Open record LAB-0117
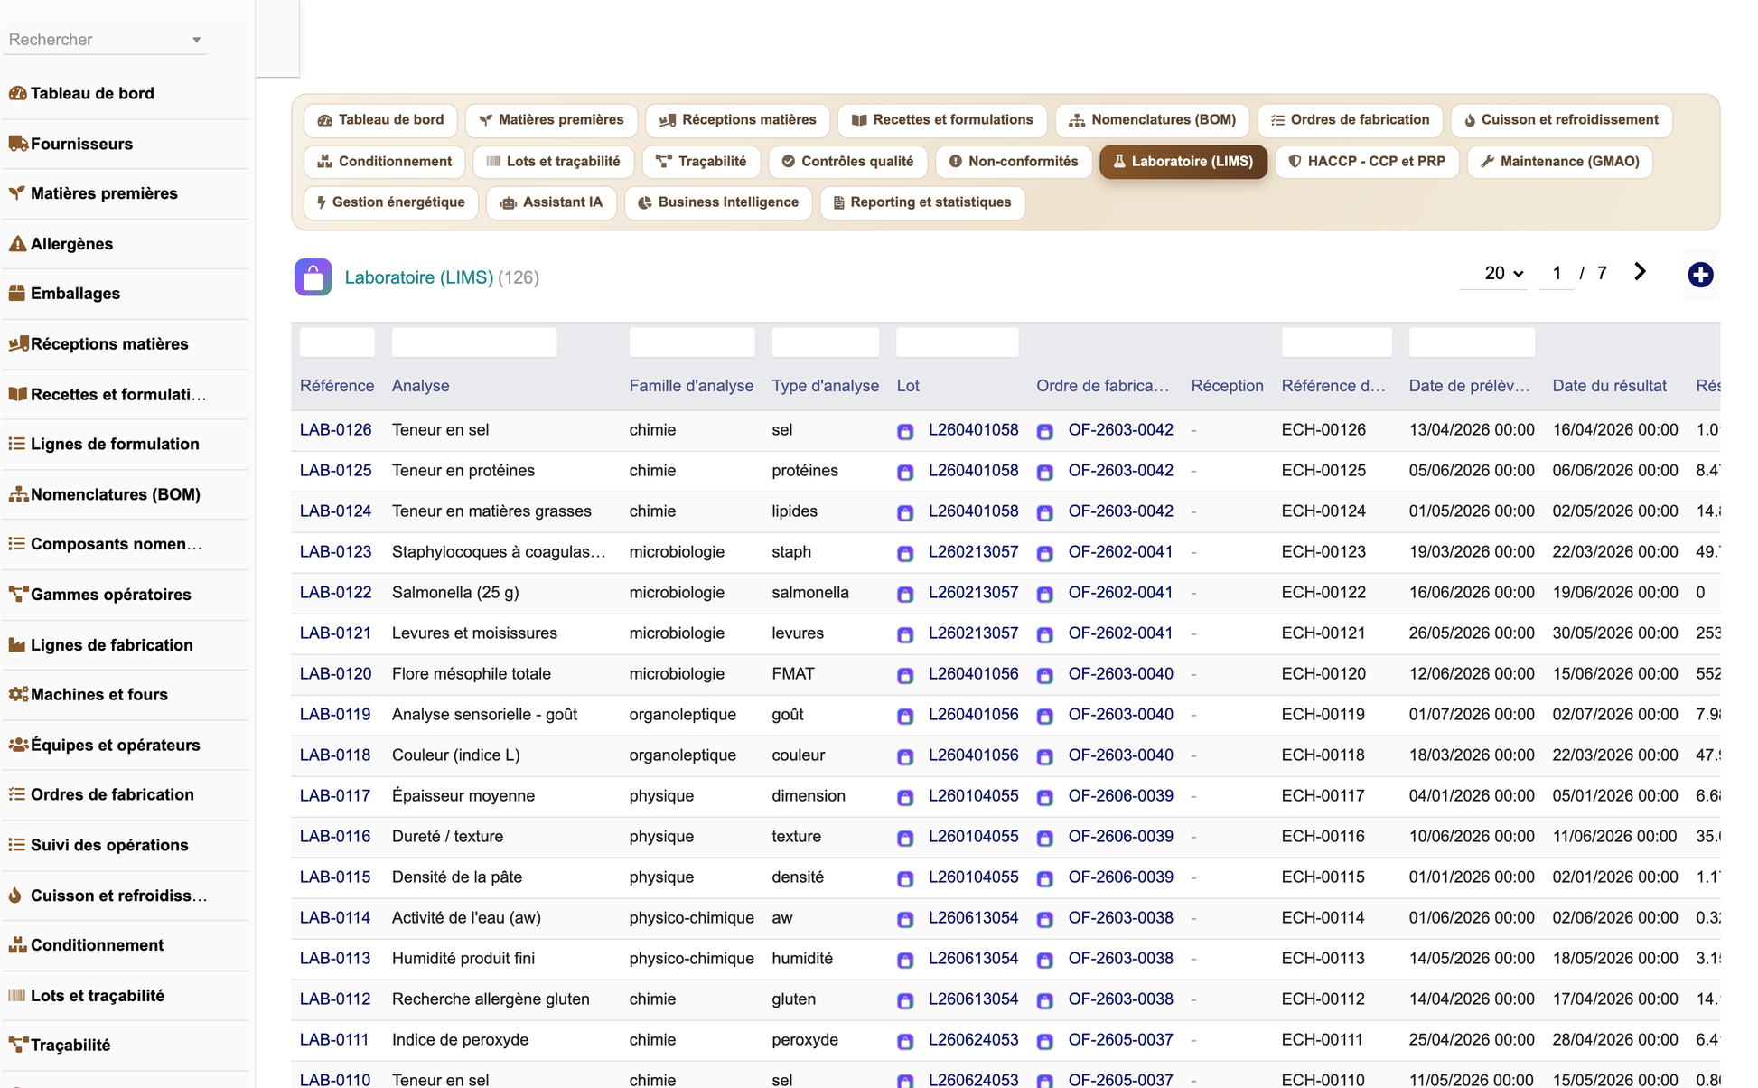 pyautogui.click(x=335, y=796)
